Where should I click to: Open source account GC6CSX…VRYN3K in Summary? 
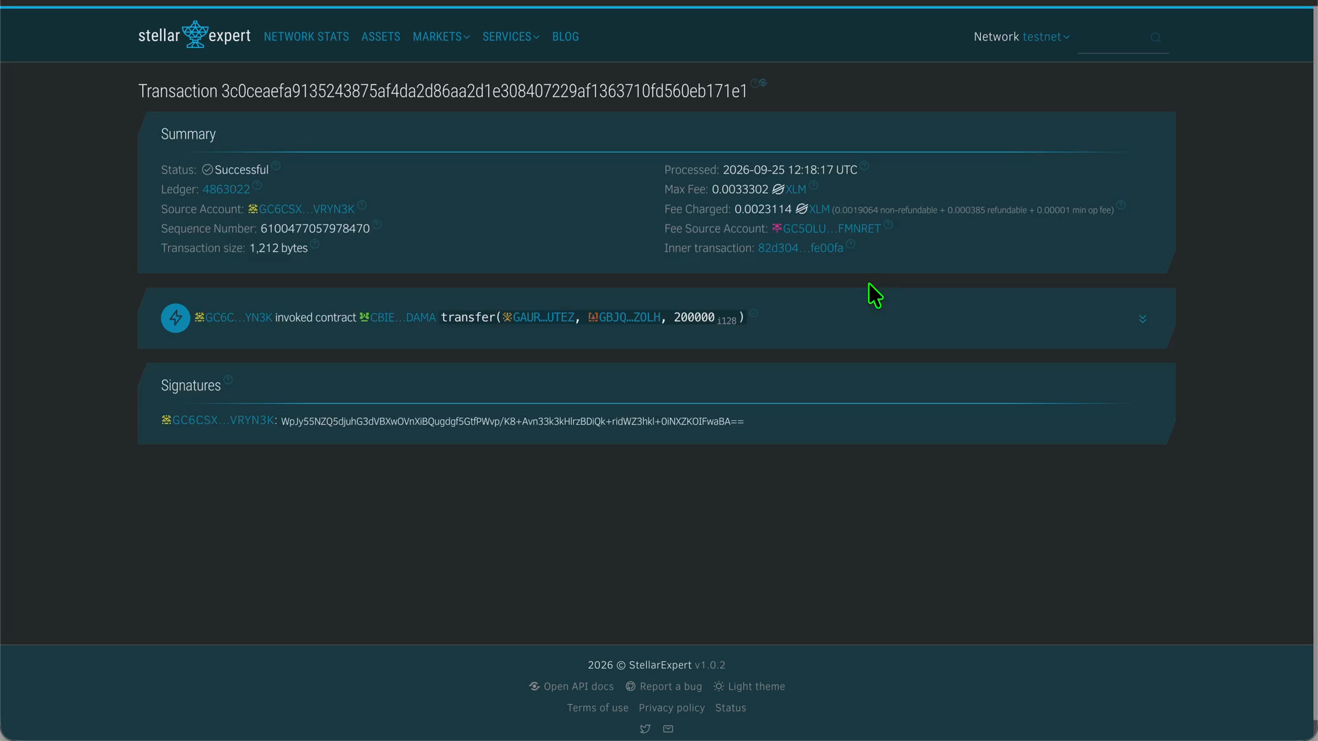click(x=301, y=209)
